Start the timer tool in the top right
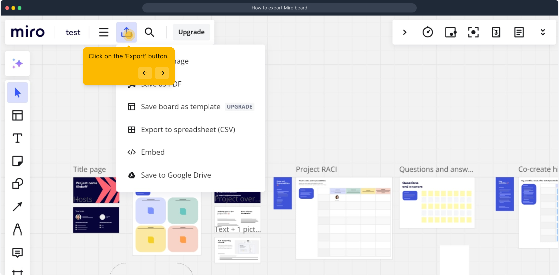 click(x=428, y=32)
